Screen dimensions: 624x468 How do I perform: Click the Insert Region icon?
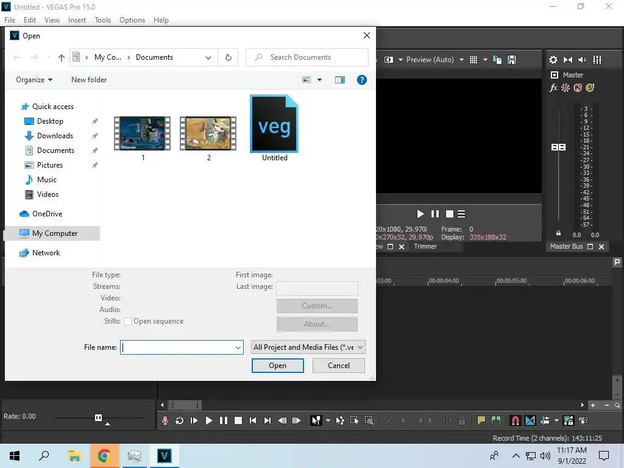coord(496,420)
